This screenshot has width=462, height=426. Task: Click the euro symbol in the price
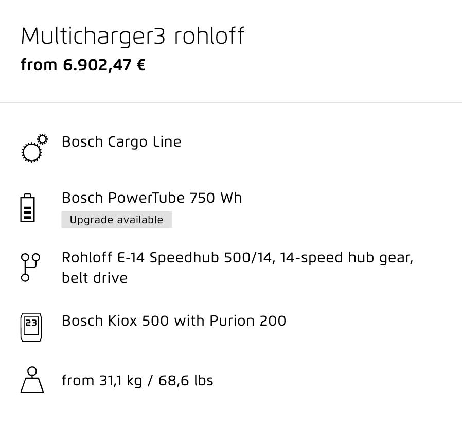point(141,65)
